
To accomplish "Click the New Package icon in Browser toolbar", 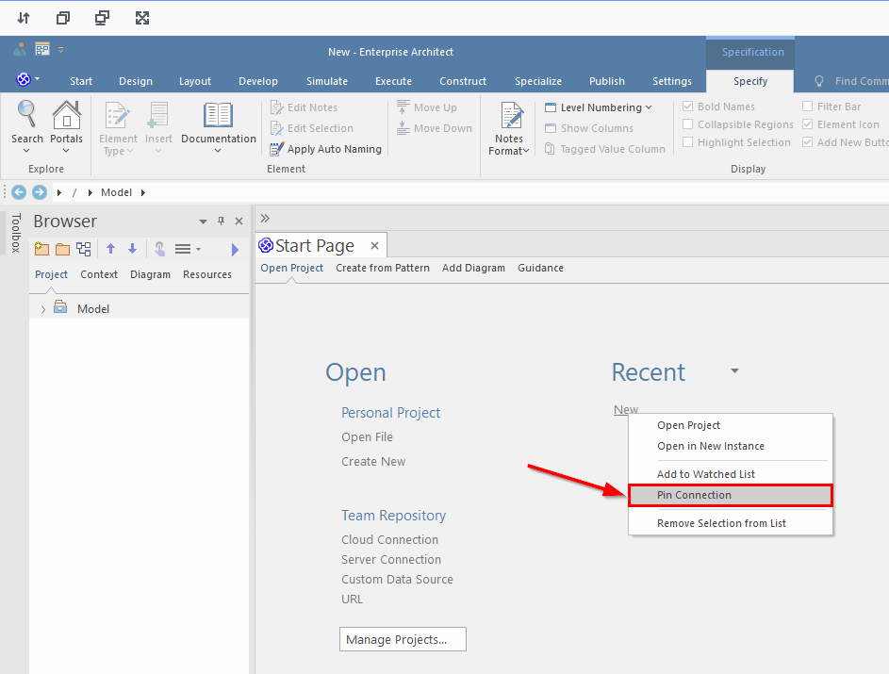I will pos(42,249).
